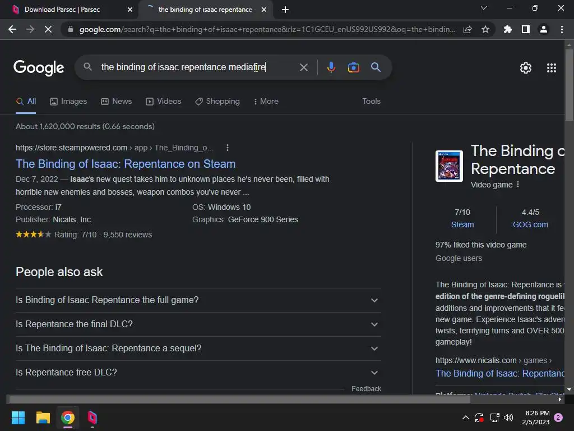Switch to Download Parsec tab
Viewport: 574px width, 431px height.
click(62, 10)
